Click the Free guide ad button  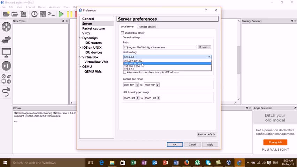pyautogui.click(x=275, y=142)
